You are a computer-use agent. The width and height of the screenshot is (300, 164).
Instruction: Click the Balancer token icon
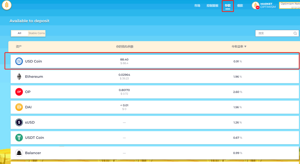(19, 153)
